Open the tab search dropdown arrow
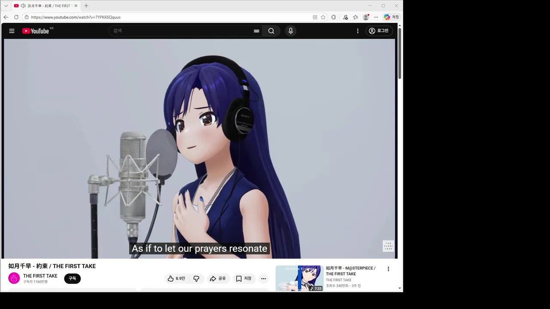 click(6, 6)
